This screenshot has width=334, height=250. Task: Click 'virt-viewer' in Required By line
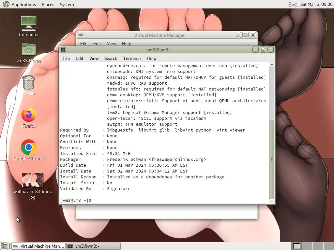(x=231, y=130)
